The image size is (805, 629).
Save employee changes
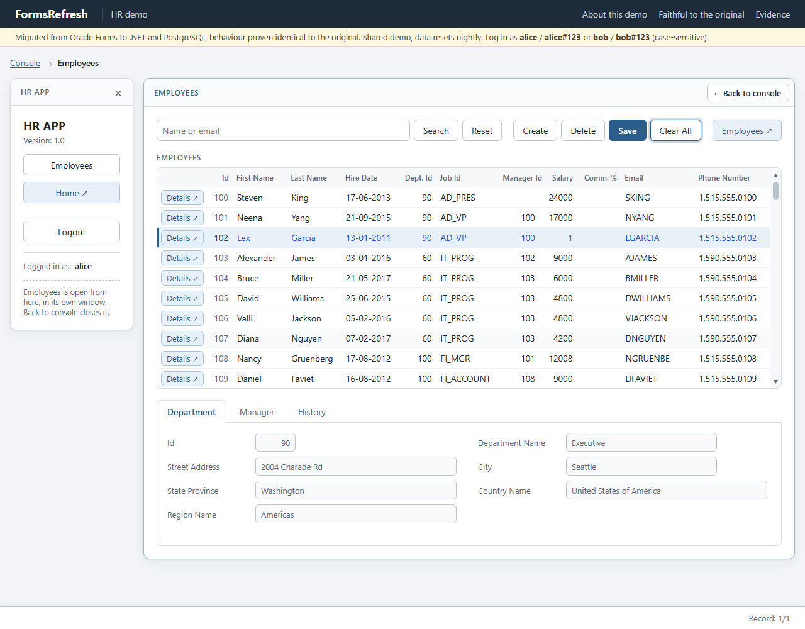[x=628, y=131]
